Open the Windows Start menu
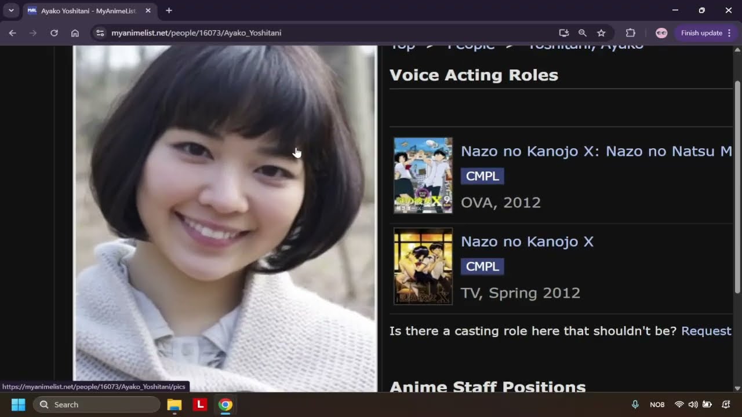Viewport: 742px width, 417px height. [x=19, y=404]
